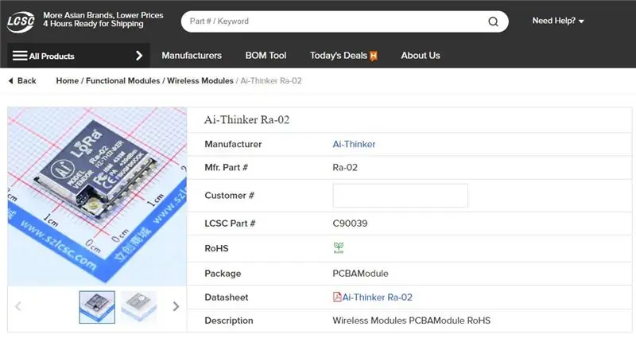The height and width of the screenshot is (342, 636).
Task: Open the Ai-Thinker manufacturer link
Action: (354, 144)
